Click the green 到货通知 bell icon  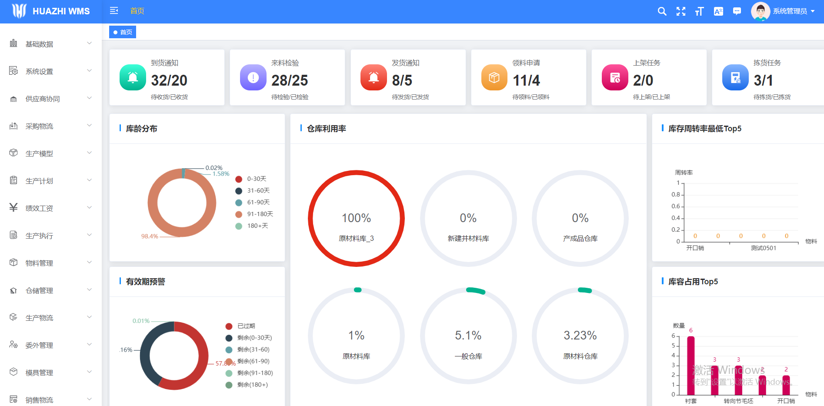(x=133, y=77)
